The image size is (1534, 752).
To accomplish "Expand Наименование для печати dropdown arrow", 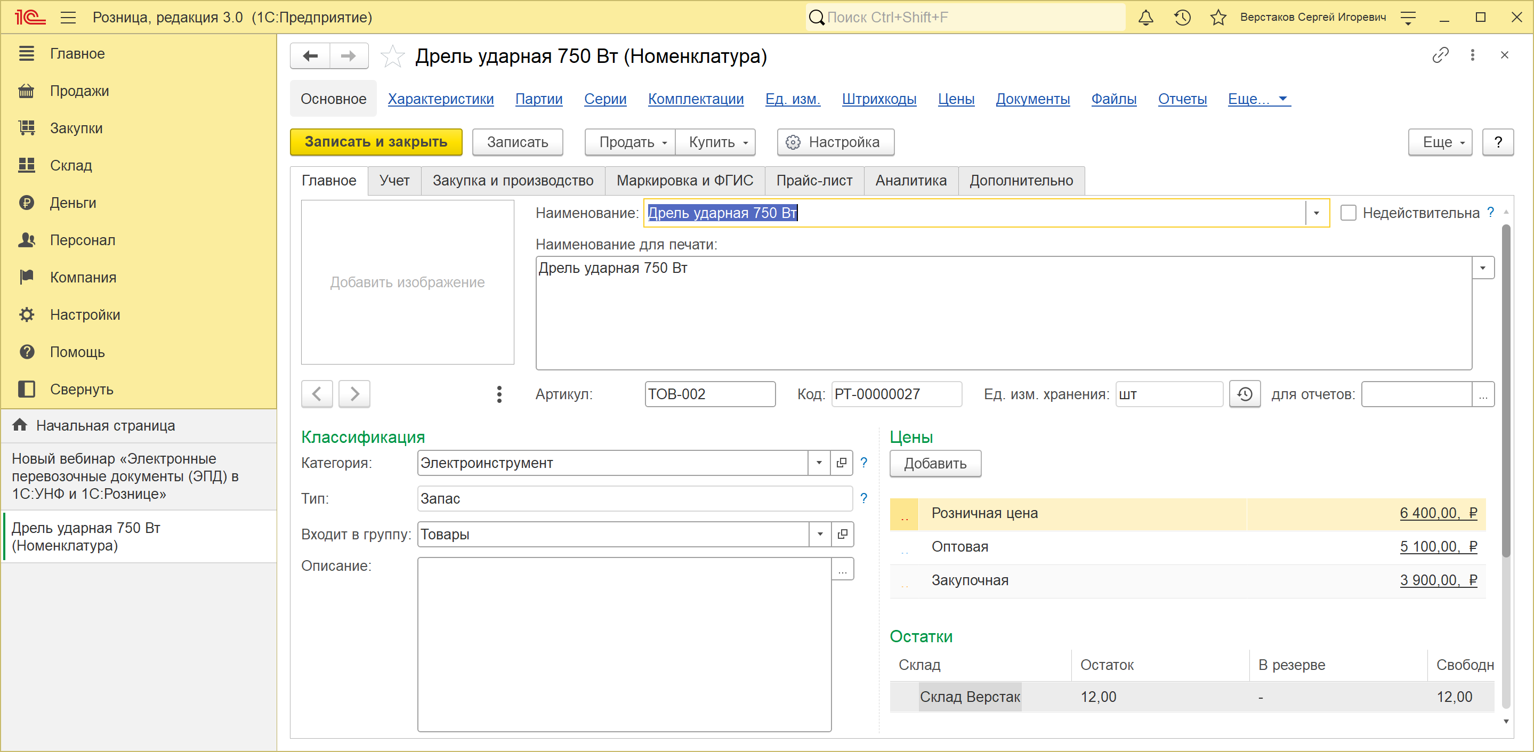I will pyautogui.click(x=1483, y=268).
